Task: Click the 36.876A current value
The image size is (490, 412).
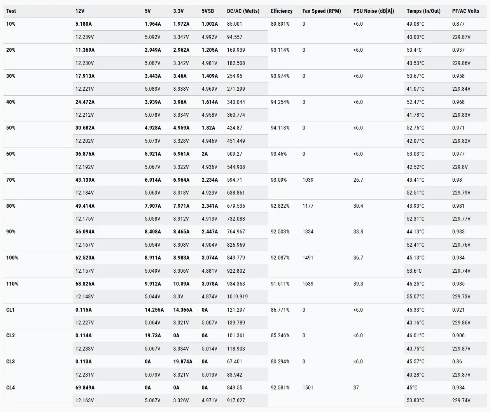Action: click(x=85, y=154)
